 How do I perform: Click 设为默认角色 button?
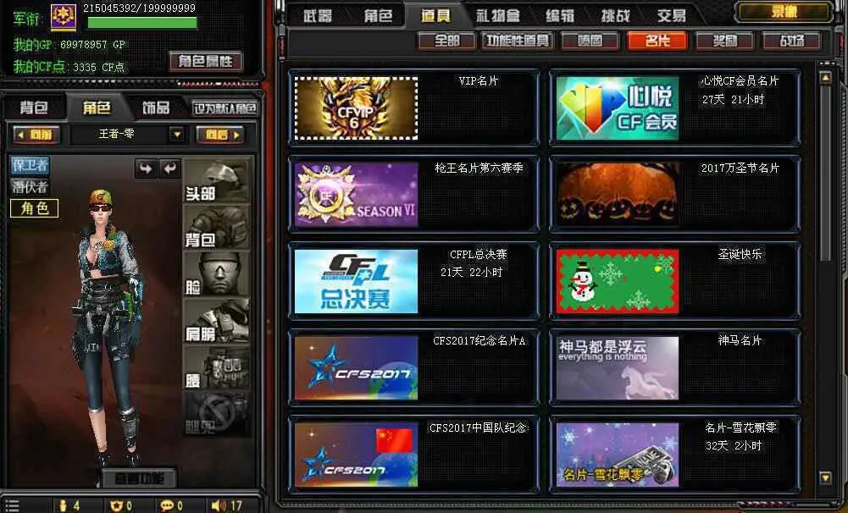(224, 108)
